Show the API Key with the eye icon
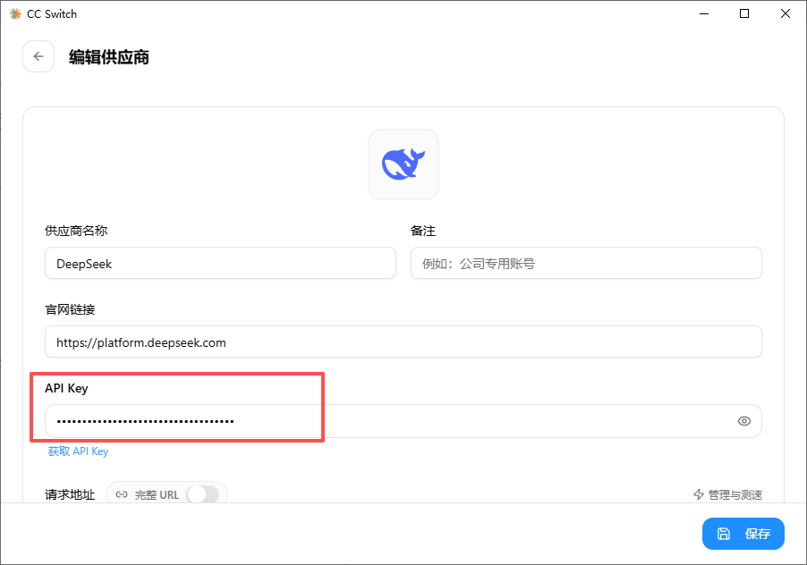 point(743,421)
